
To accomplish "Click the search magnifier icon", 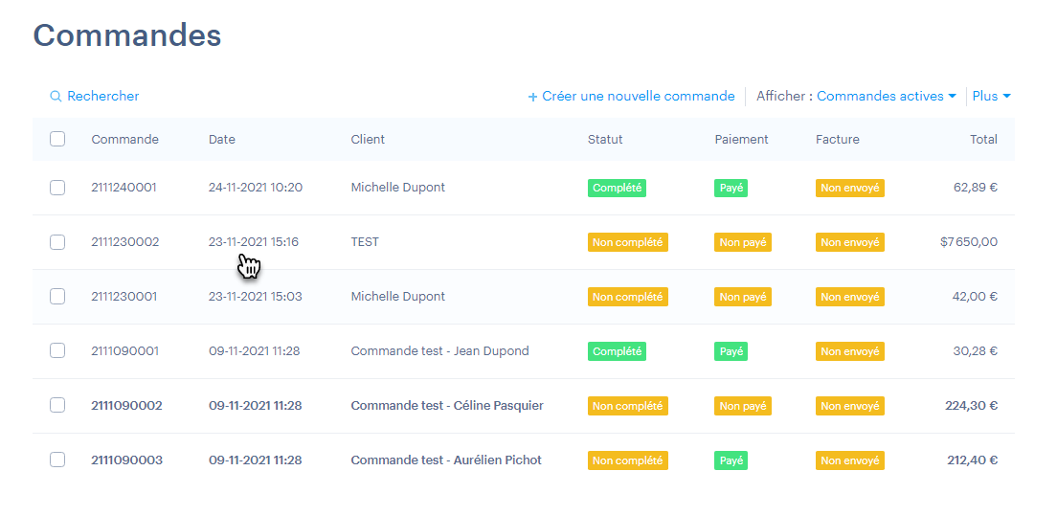I will [x=56, y=97].
